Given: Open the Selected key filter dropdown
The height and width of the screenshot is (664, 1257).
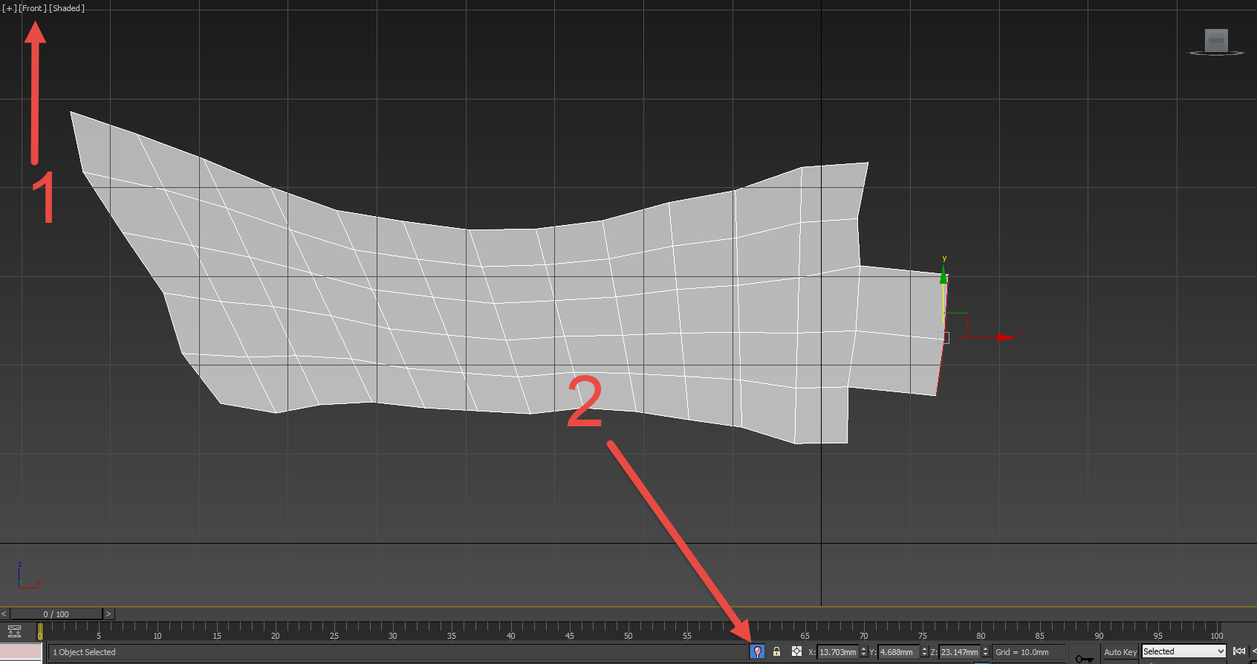Looking at the screenshot, I should 1183,651.
